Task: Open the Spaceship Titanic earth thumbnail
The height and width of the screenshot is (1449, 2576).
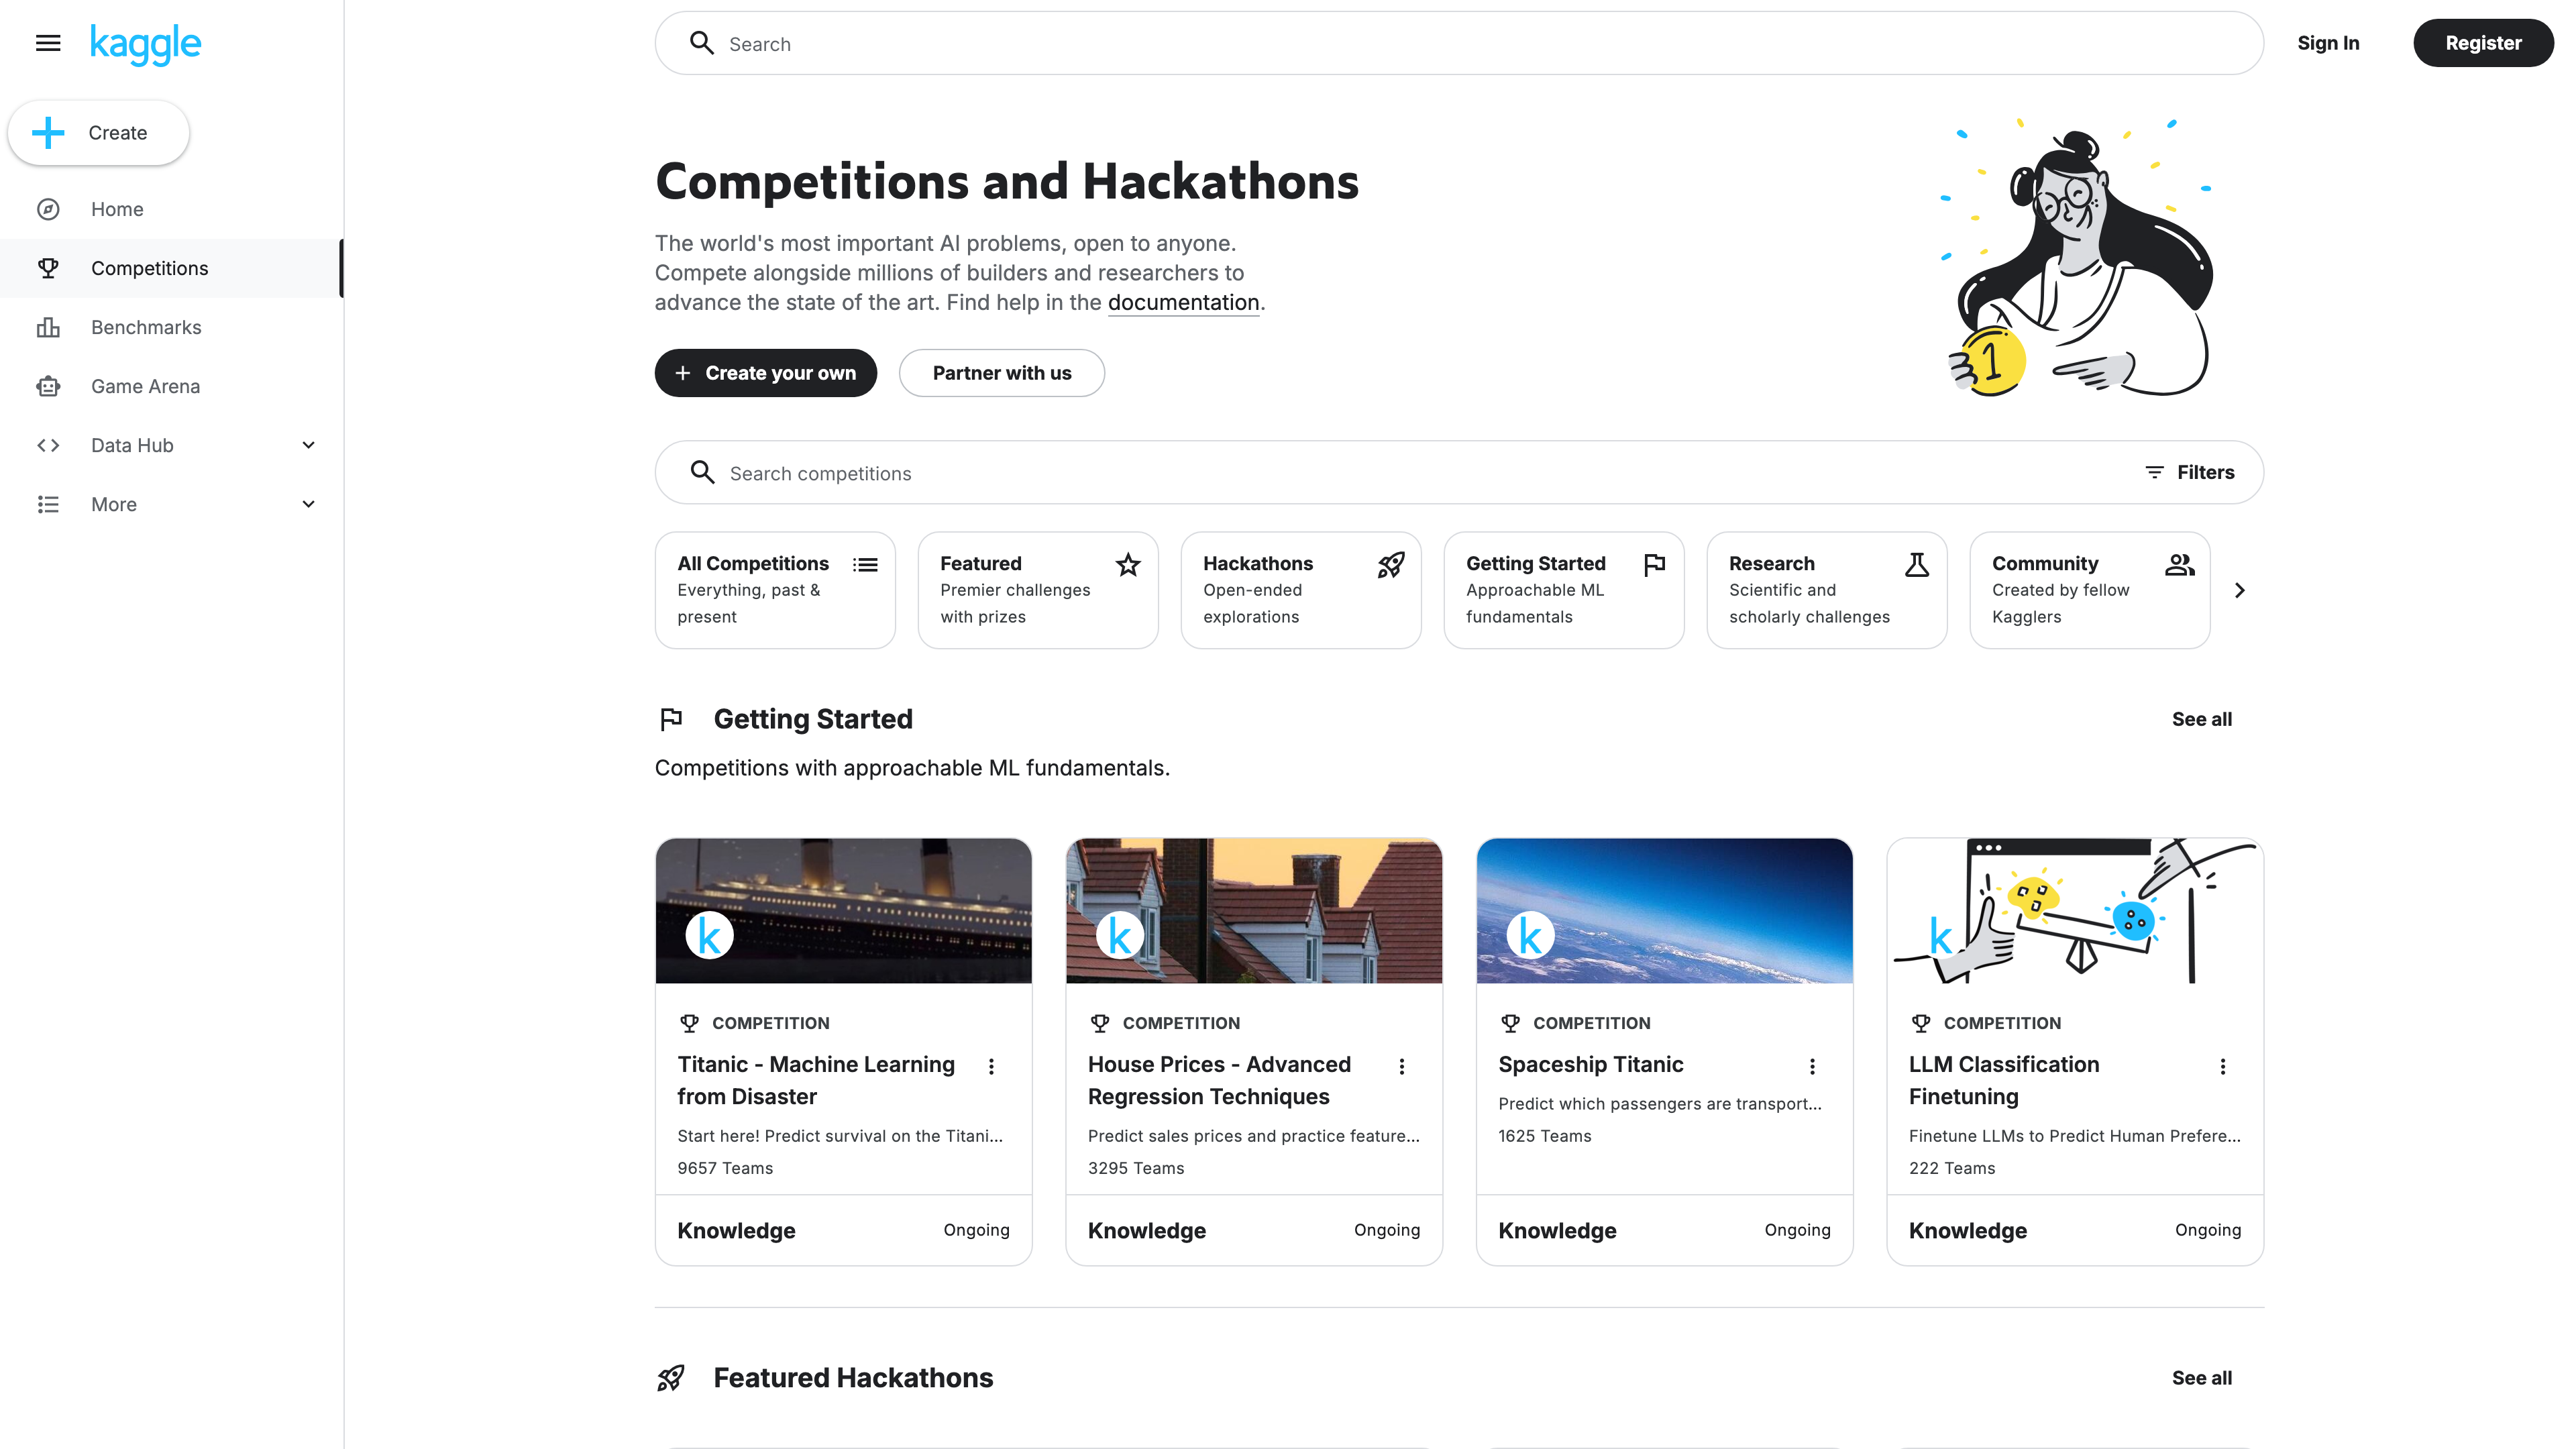Action: [1664, 910]
